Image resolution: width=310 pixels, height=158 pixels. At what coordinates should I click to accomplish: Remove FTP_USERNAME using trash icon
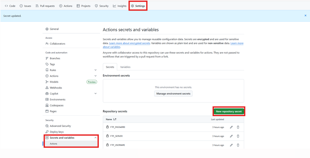238,145
